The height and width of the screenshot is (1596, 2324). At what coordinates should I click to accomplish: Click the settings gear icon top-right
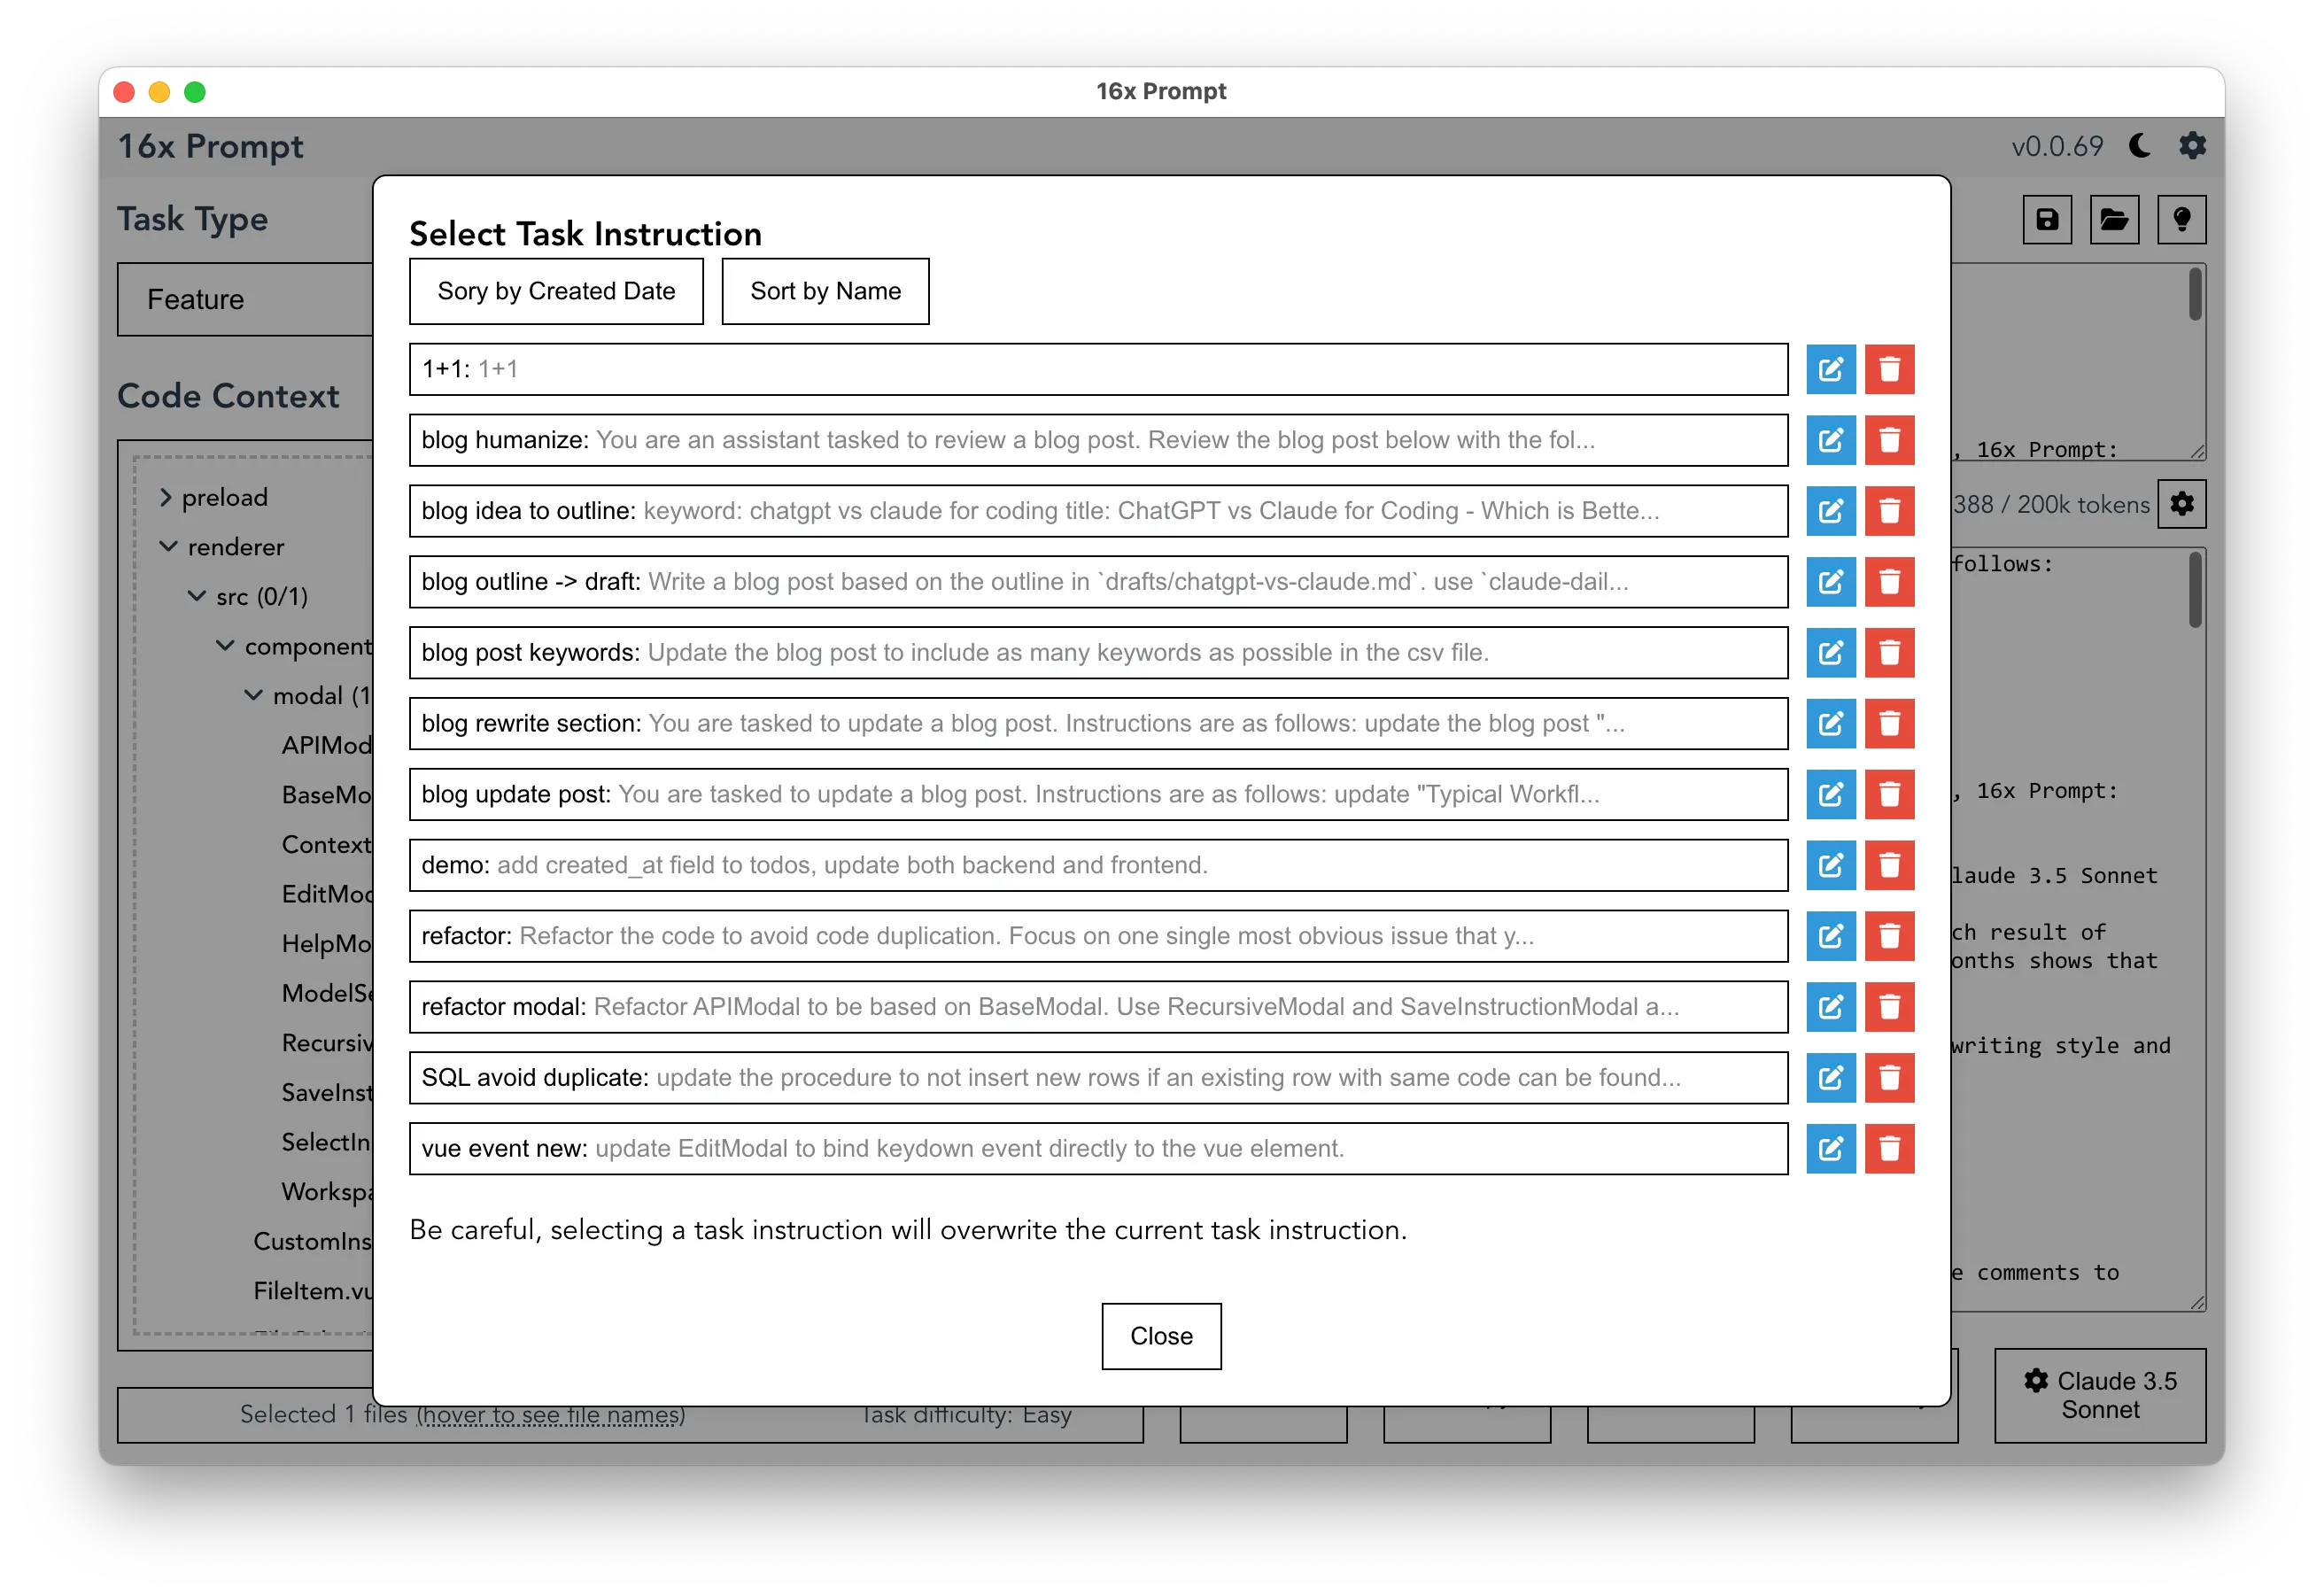coord(2196,146)
